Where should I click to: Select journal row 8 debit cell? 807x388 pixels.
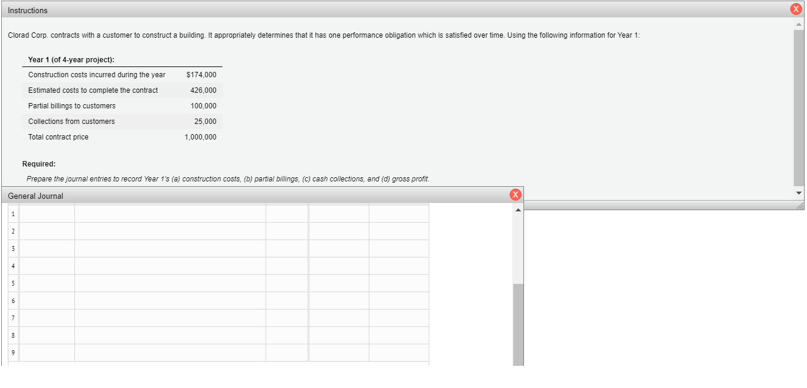[x=339, y=335]
